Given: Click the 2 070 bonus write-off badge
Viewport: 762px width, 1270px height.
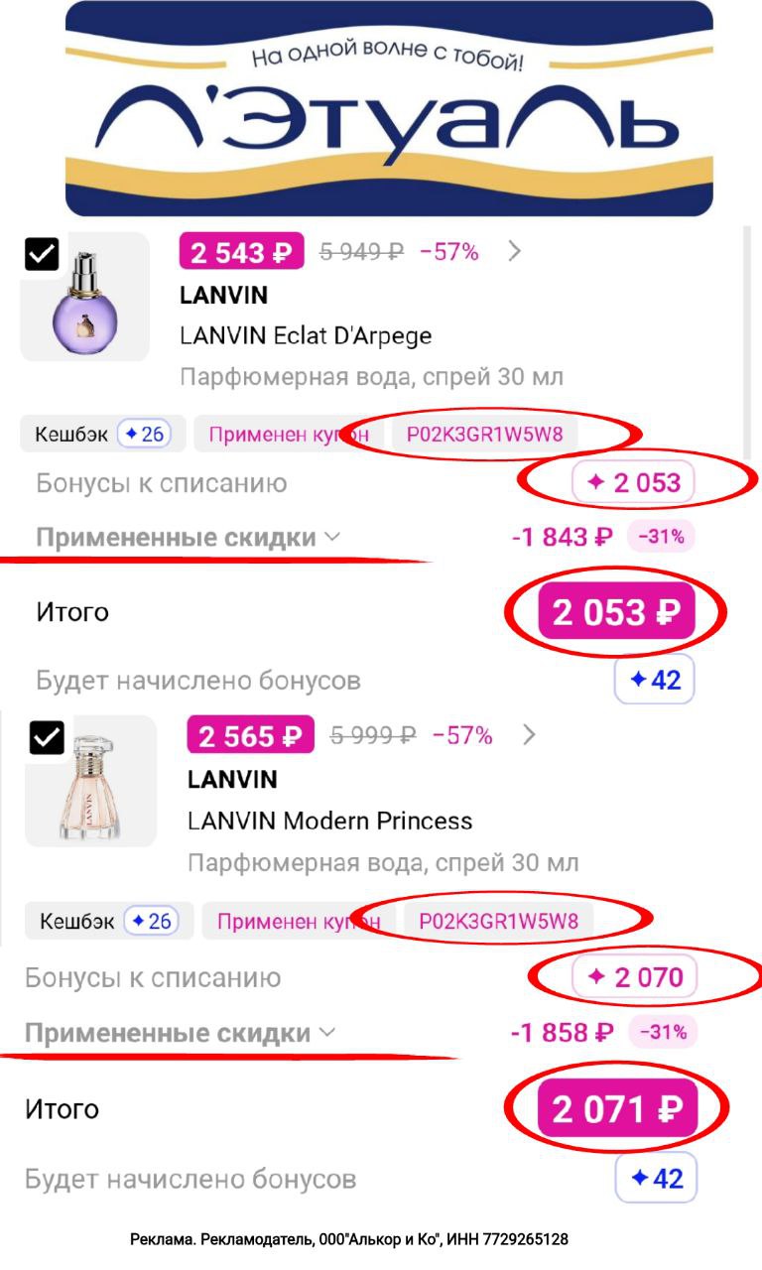Looking at the screenshot, I should click(x=635, y=977).
